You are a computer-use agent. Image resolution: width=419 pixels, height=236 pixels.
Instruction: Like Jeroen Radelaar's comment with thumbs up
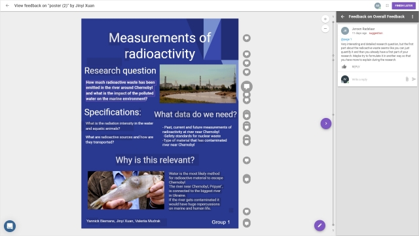click(344, 67)
